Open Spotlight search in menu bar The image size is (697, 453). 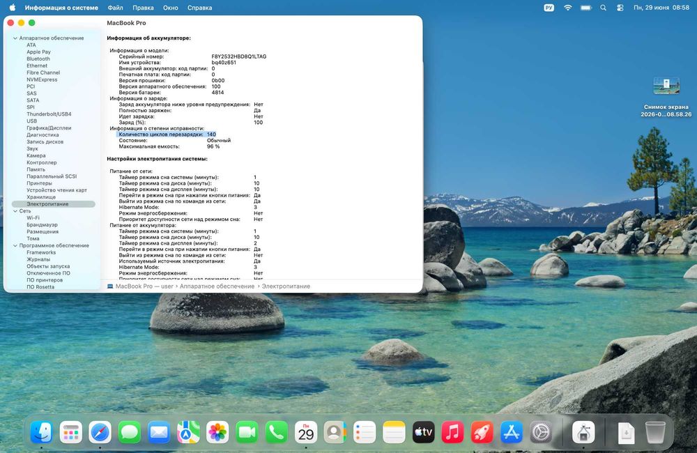coord(603,8)
